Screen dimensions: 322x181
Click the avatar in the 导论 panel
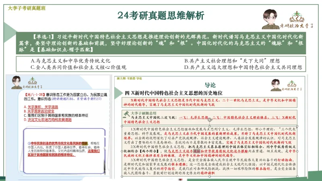click(x=276, y=85)
